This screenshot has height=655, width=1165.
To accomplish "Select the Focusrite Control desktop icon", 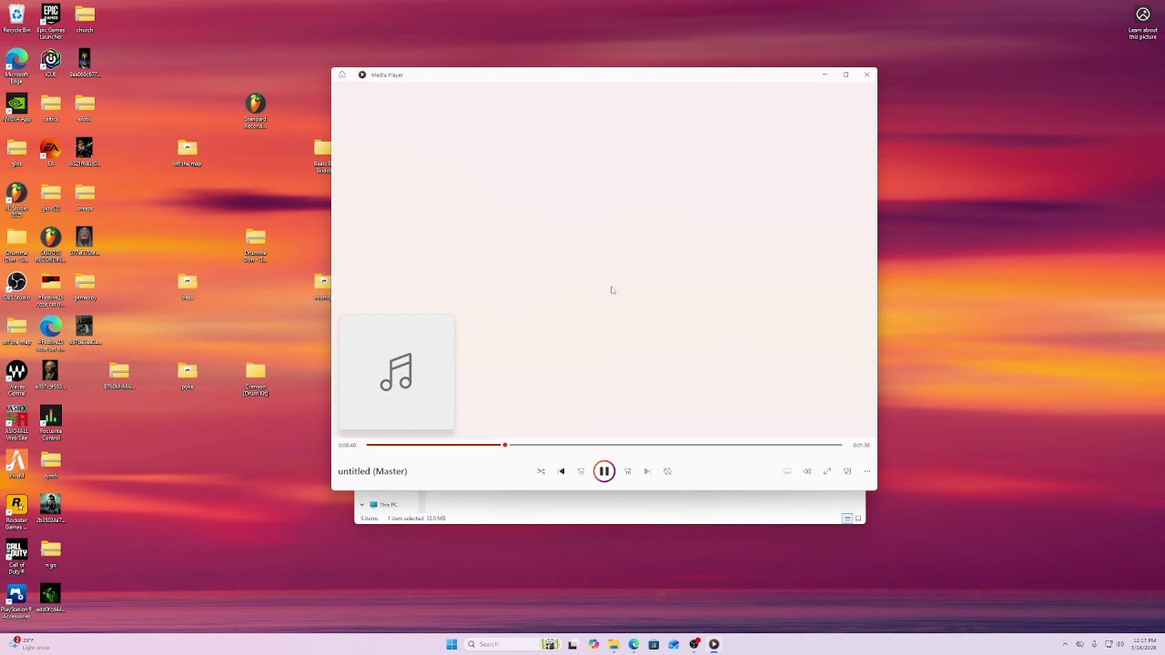I will (x=51, y=422).
